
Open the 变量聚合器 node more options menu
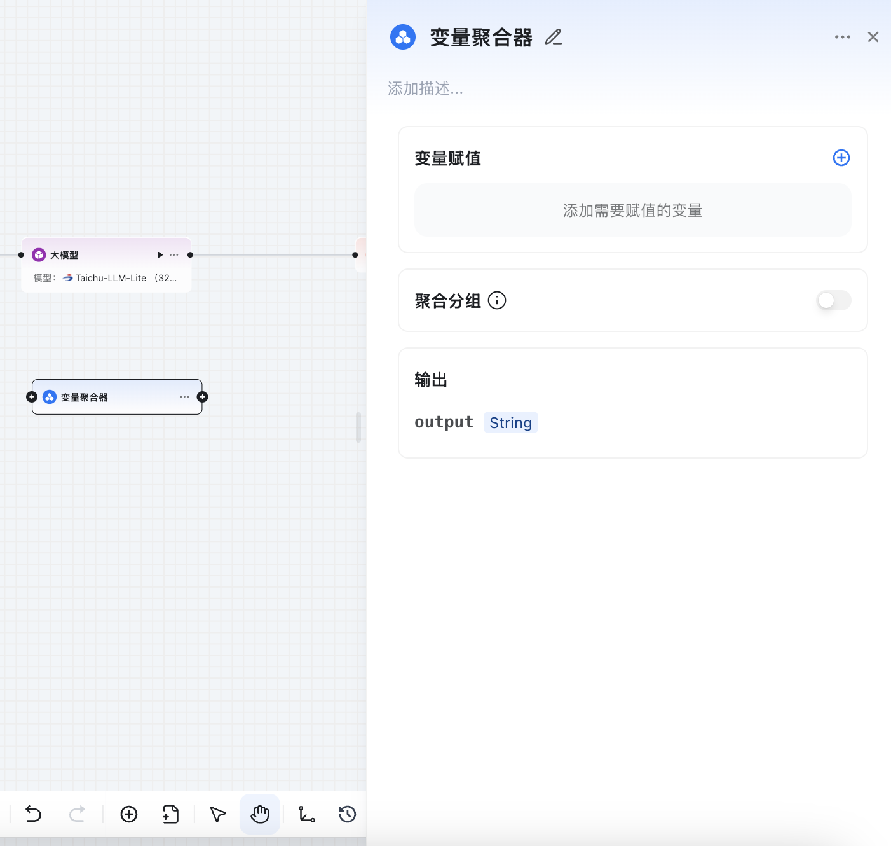(184, 396)
